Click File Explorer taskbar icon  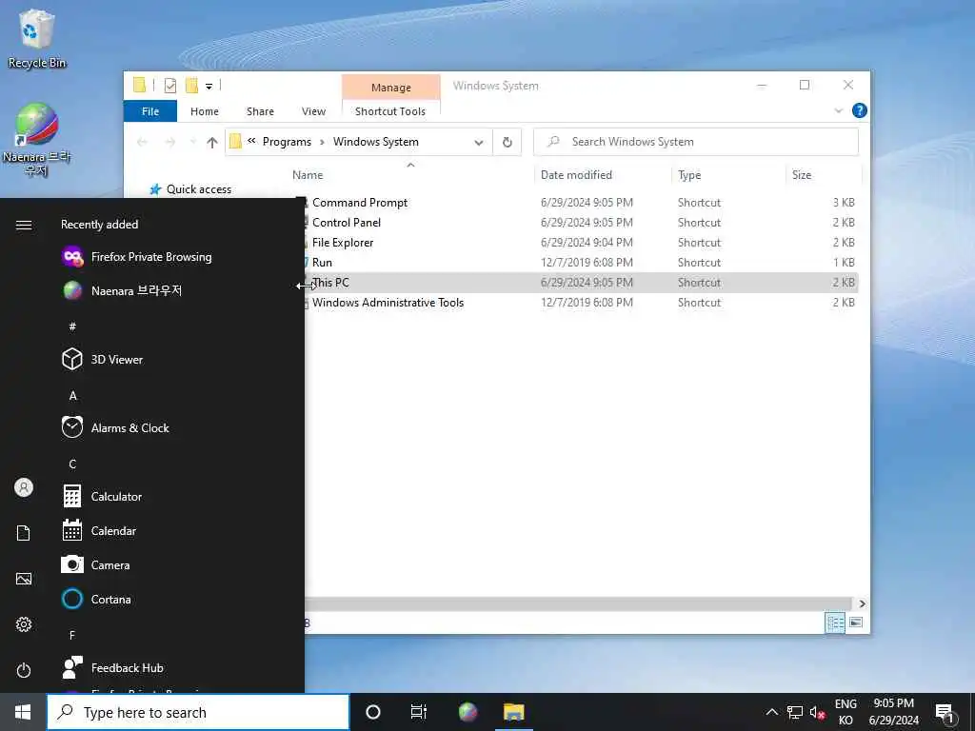(x=513, y=712)
